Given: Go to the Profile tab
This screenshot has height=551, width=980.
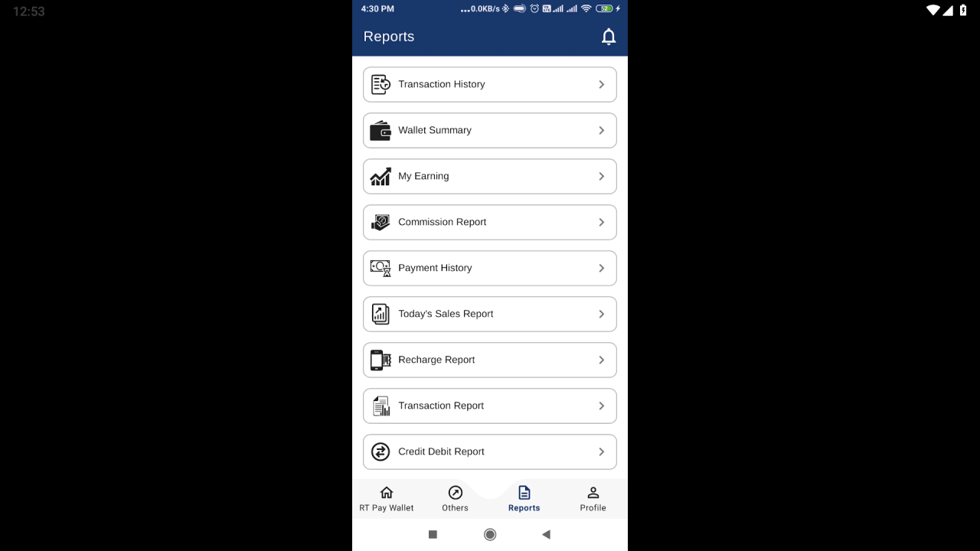Looking at the screenshot, I should pos(593,499).
